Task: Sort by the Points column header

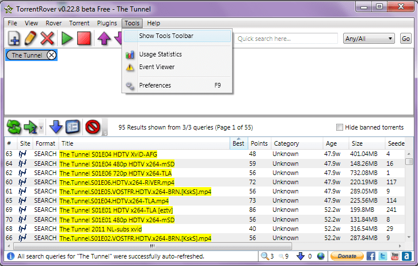Action: [259, 143]
